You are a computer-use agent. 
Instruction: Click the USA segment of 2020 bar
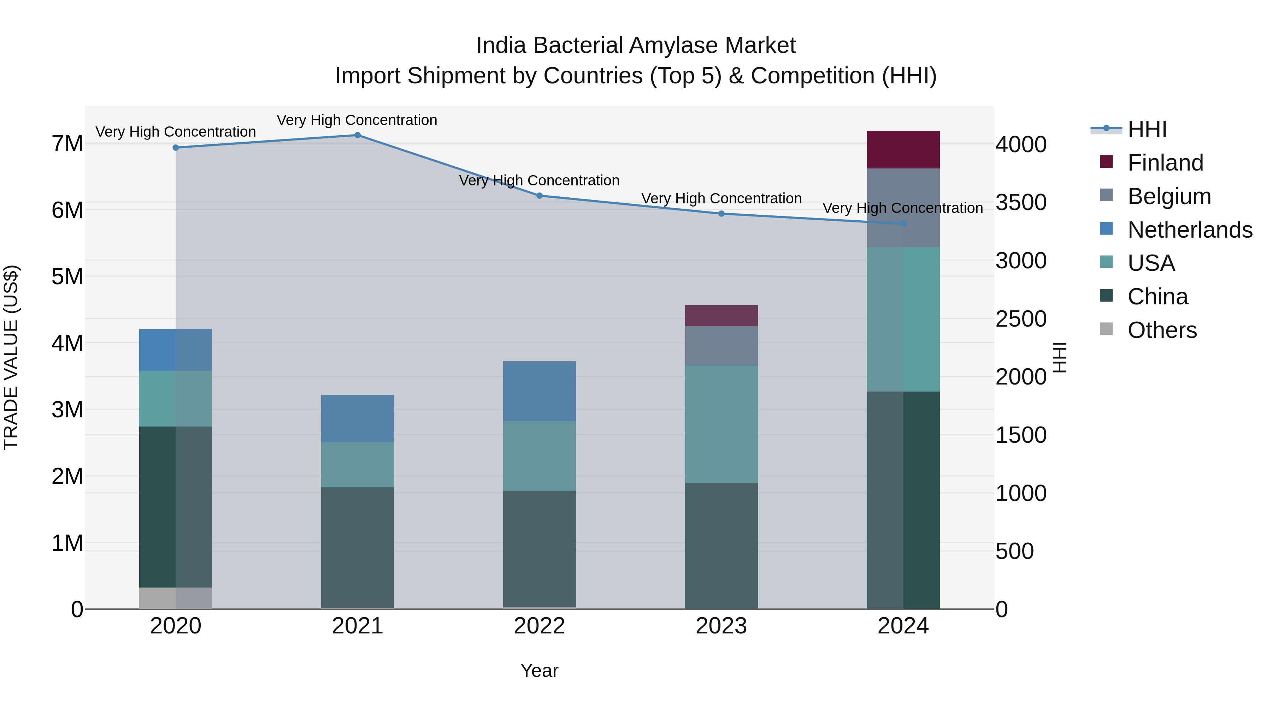[x=176, y=399]
